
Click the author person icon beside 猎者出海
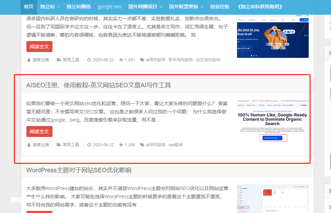coord(29,59)
